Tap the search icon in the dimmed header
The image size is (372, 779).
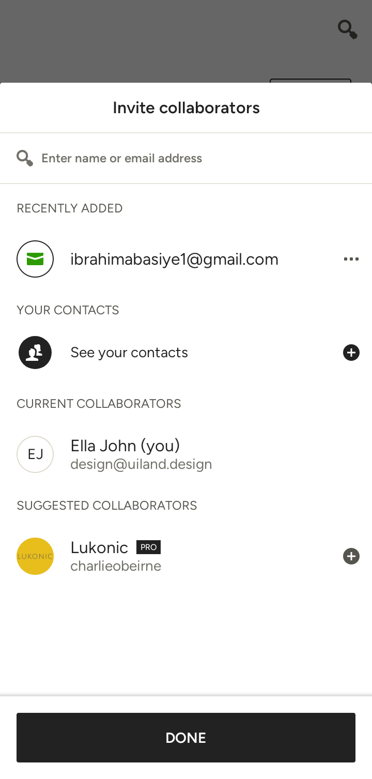348,29
